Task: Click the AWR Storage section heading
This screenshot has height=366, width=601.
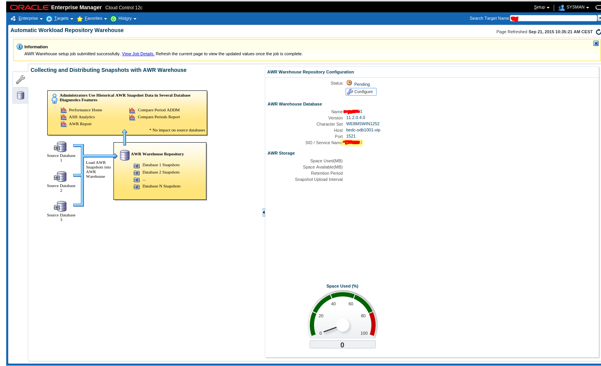Action: pyautogui.click(x=281, y=153)
